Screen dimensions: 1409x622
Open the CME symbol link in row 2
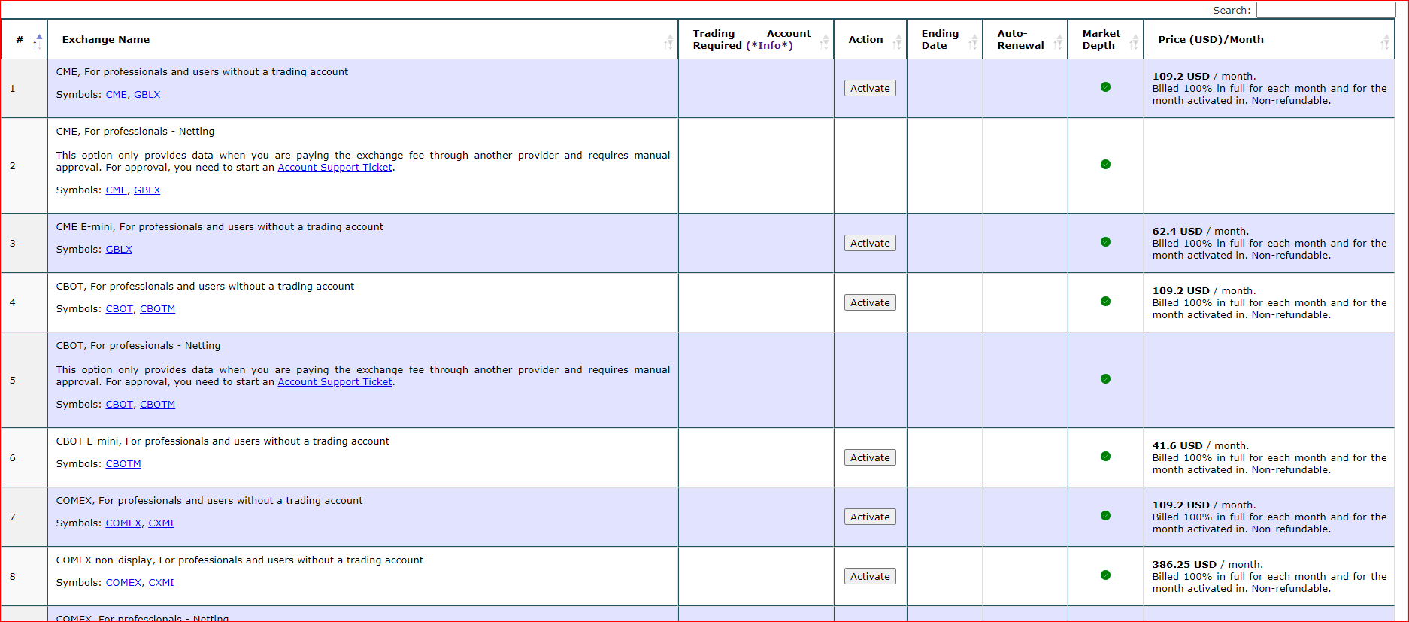point(117,190)
